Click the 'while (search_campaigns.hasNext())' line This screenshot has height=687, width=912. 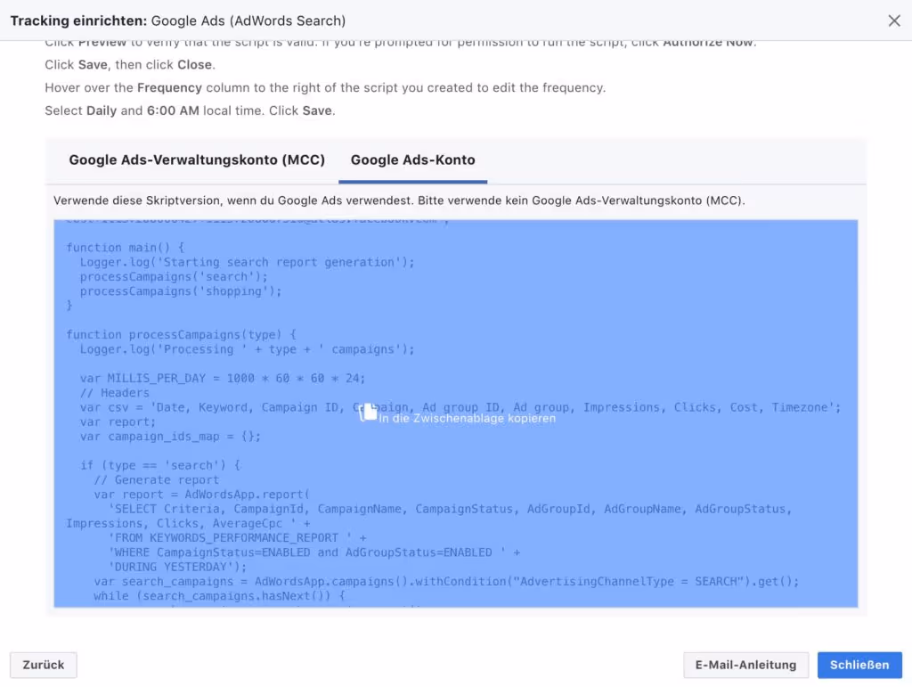pyautogui.click(x=219, y=596)
